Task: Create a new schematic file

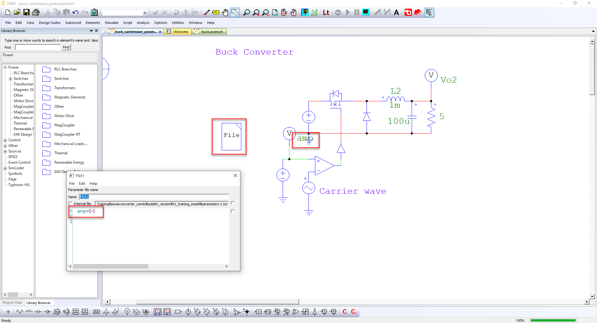Action: point(8,12)
